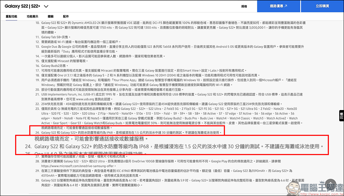This screenshot has width=344, height=196.
Task: Click footnote 22 about 25W快充旅充頭
Action: coord(162,104)
